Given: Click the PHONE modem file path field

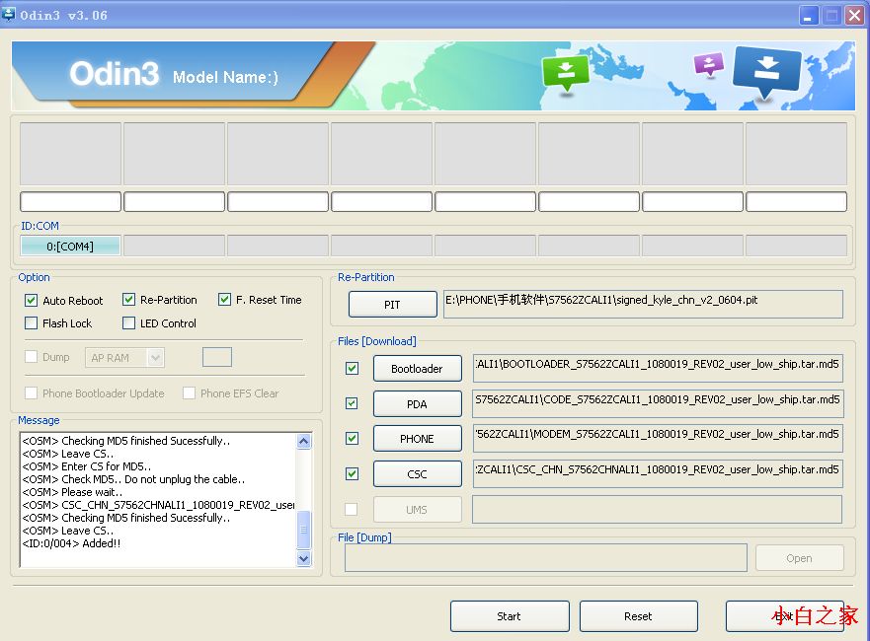Looking at the screenshot, I should click(x=658, y=438).
